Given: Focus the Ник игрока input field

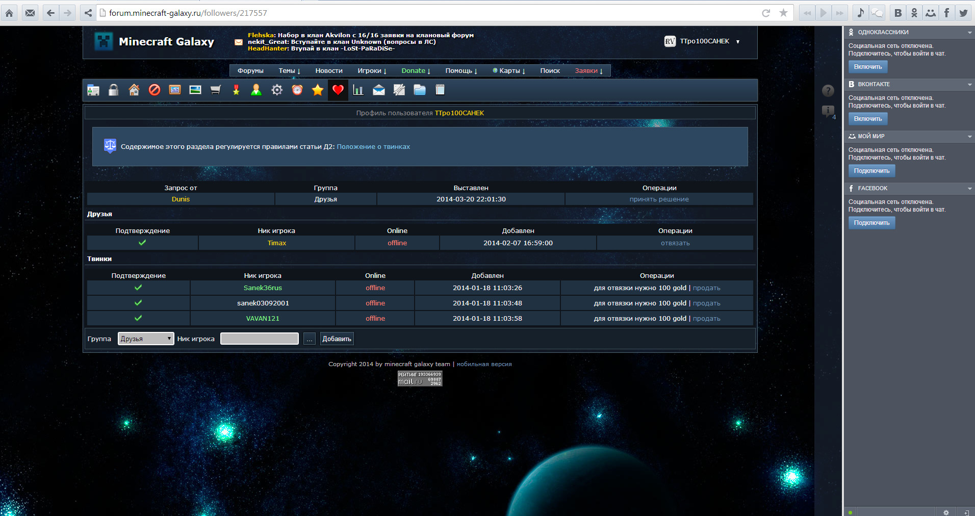Looking at the screenshot, I should [x=260, y=339].
